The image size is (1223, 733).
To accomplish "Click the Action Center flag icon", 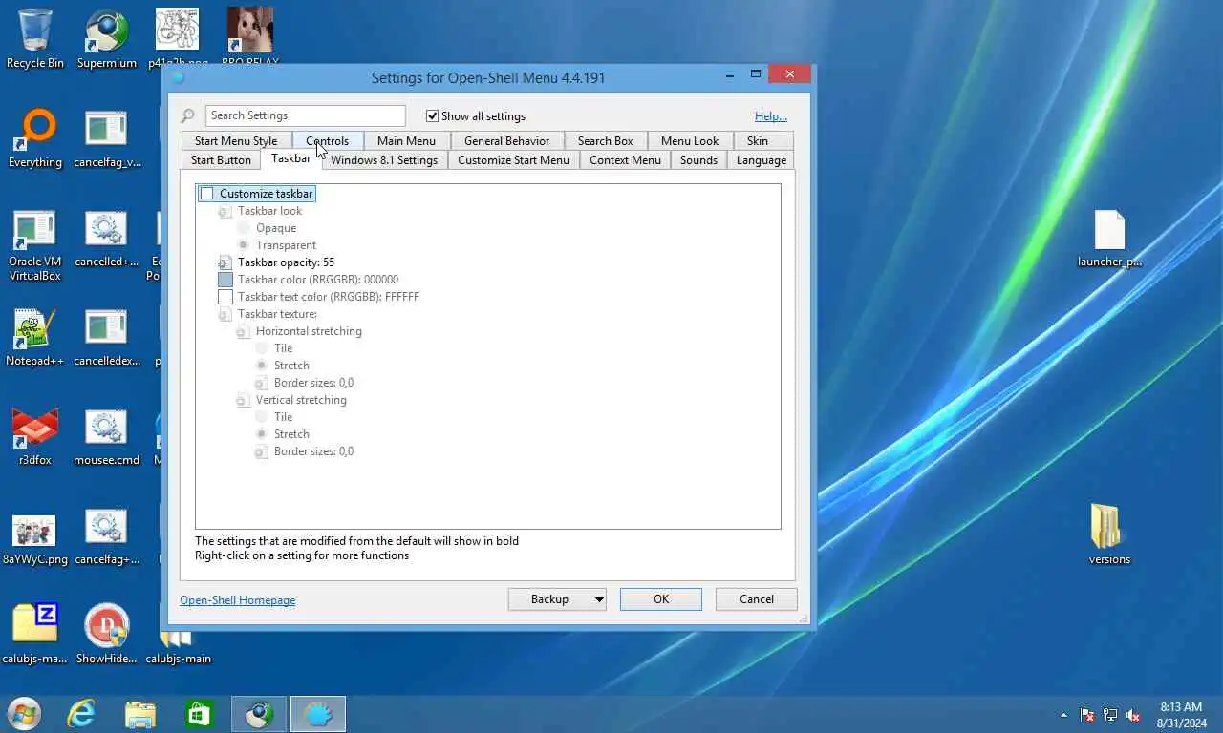I will 1086,715.
